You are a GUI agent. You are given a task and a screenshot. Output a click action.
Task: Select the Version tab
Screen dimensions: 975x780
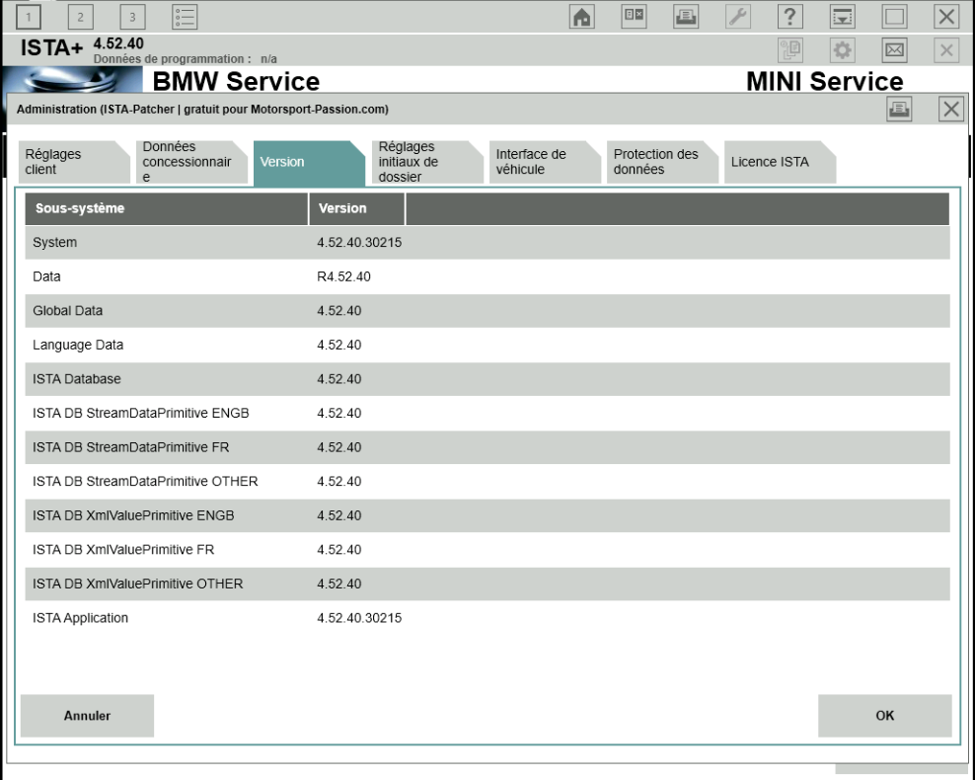pos(309,163)
